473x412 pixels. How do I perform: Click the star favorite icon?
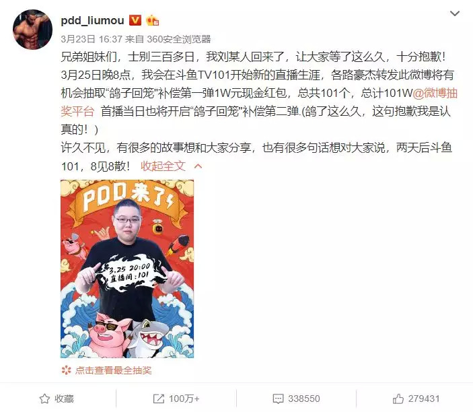[x=44, y=399]
